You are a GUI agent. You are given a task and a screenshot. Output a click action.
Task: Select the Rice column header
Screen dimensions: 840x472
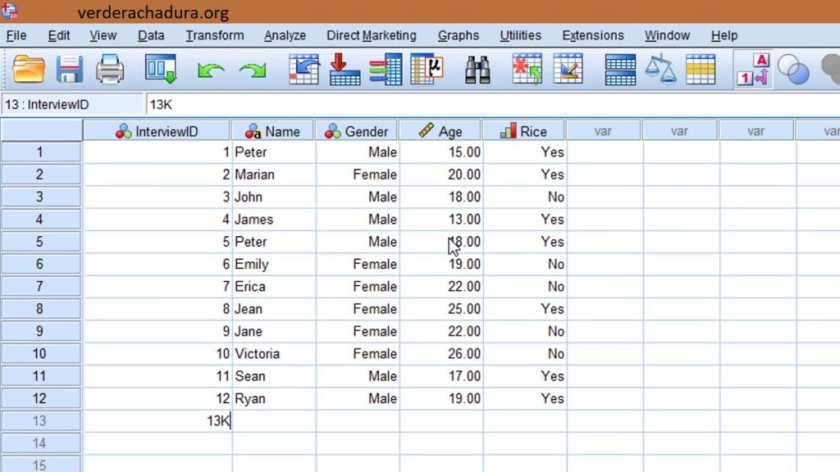(x=524, y=131)
